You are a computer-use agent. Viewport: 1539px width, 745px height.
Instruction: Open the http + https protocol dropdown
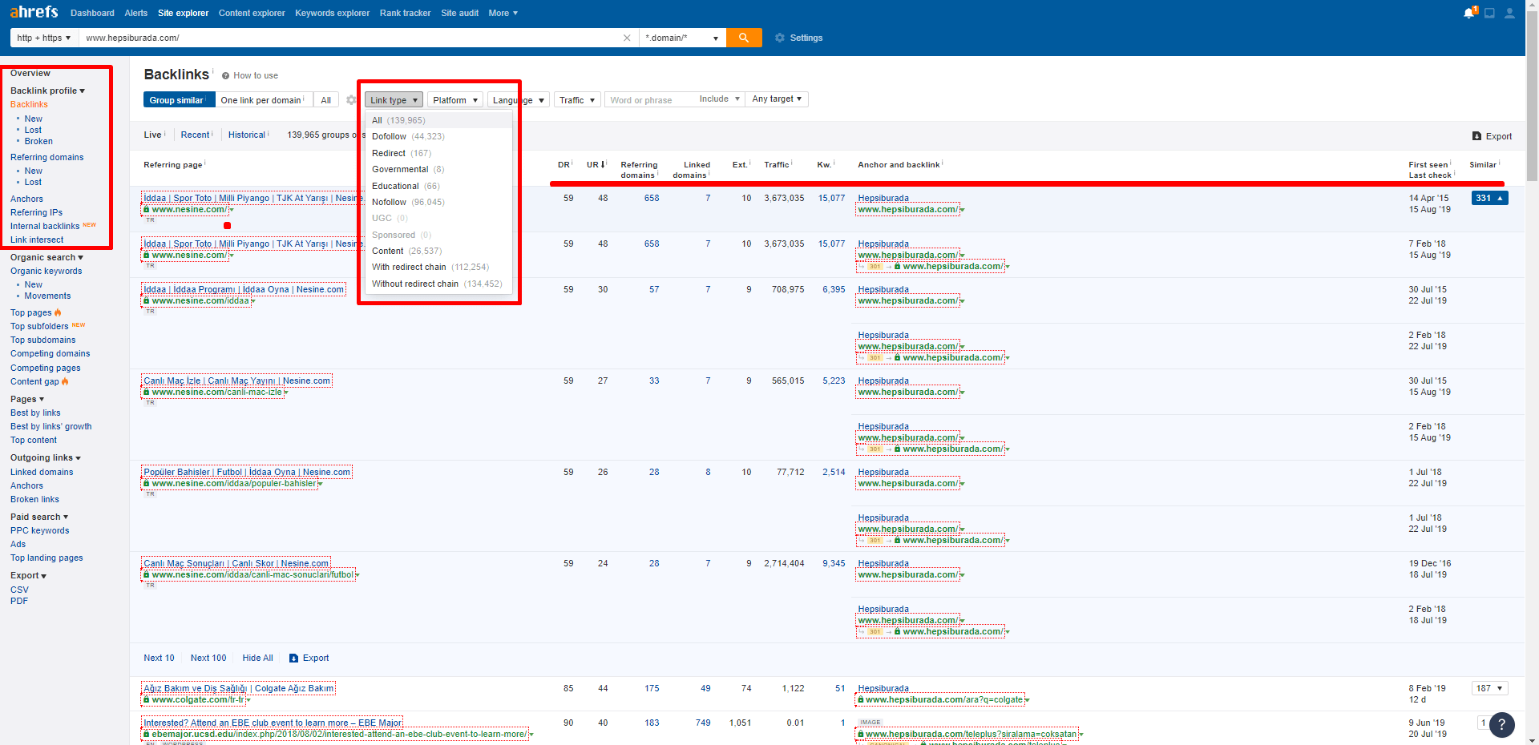(x=44, y=38)
